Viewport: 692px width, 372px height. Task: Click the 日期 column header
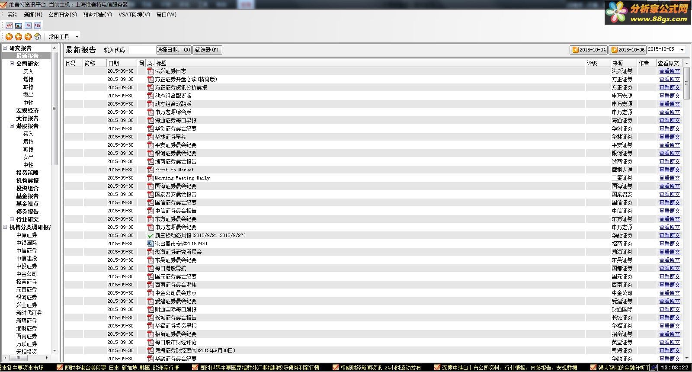tap(121, 63)
